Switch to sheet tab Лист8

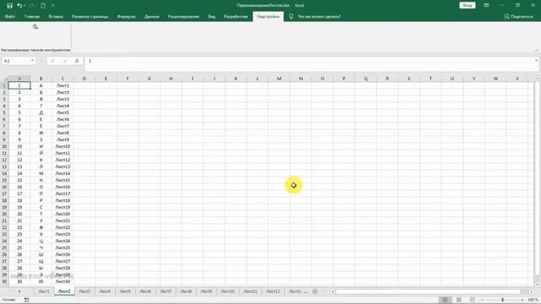coord(186,291)
